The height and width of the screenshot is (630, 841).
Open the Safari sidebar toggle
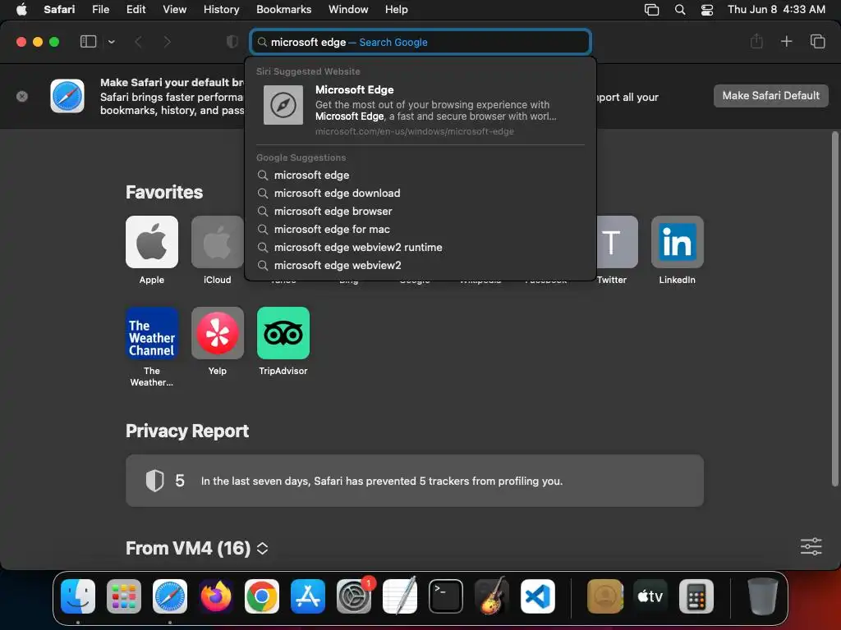88,41
